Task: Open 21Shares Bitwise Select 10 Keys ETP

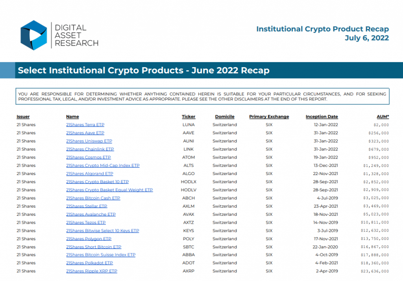Action: click(103, 231)
